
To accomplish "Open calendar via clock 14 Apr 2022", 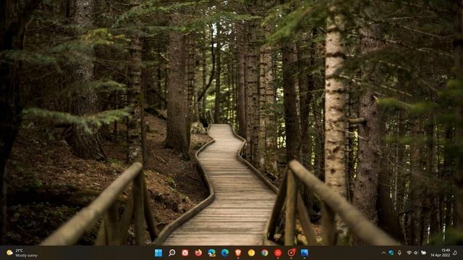I will [x=441, y=253].
